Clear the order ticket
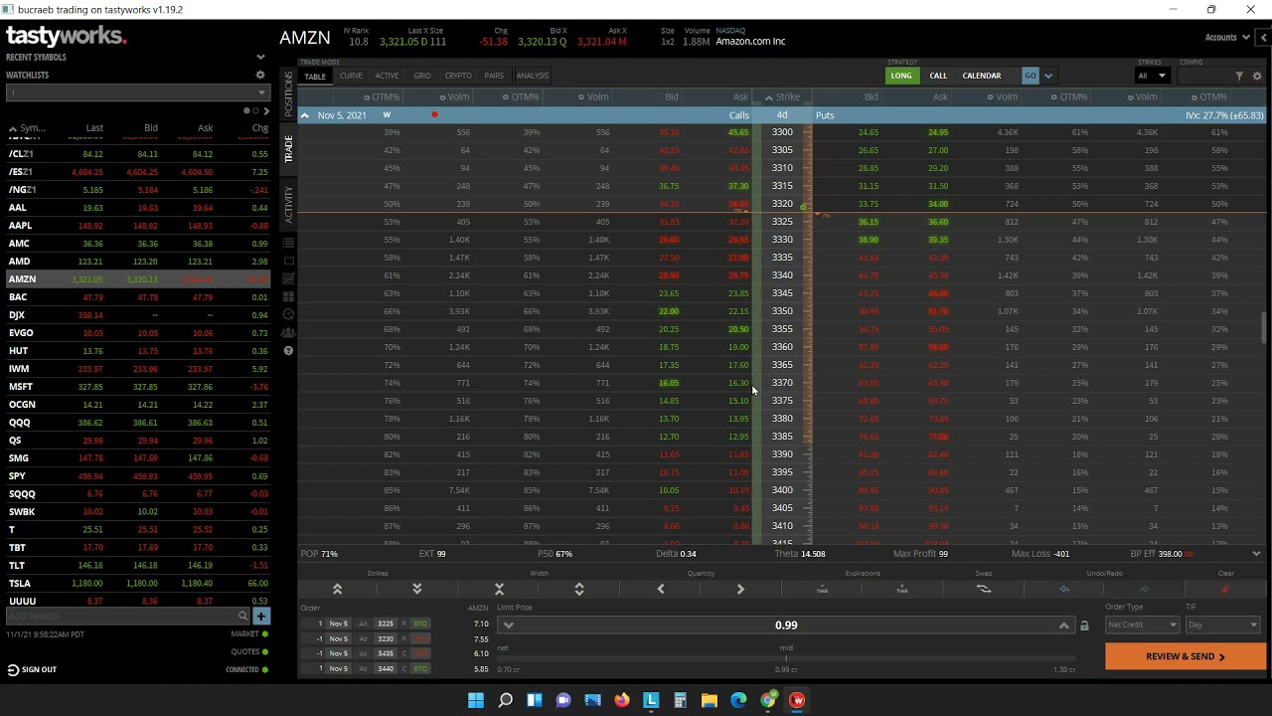 pos(1225,590)
